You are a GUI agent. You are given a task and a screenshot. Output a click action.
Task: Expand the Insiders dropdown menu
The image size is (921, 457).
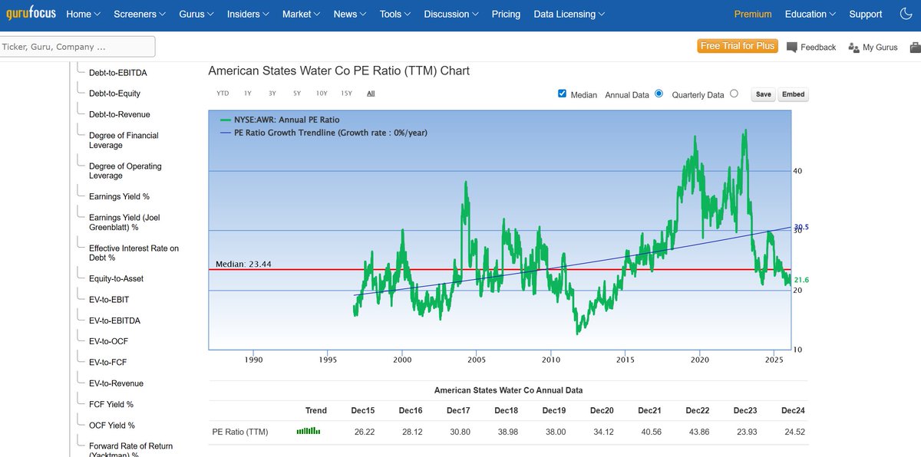(x=249, y=14)
